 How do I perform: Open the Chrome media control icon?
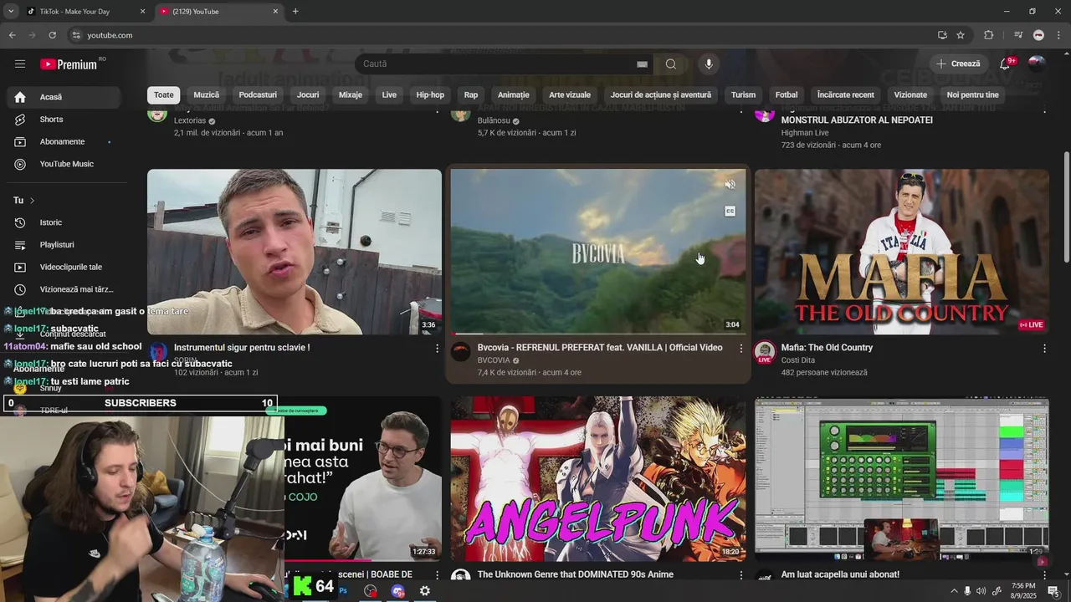[1018, 35]
